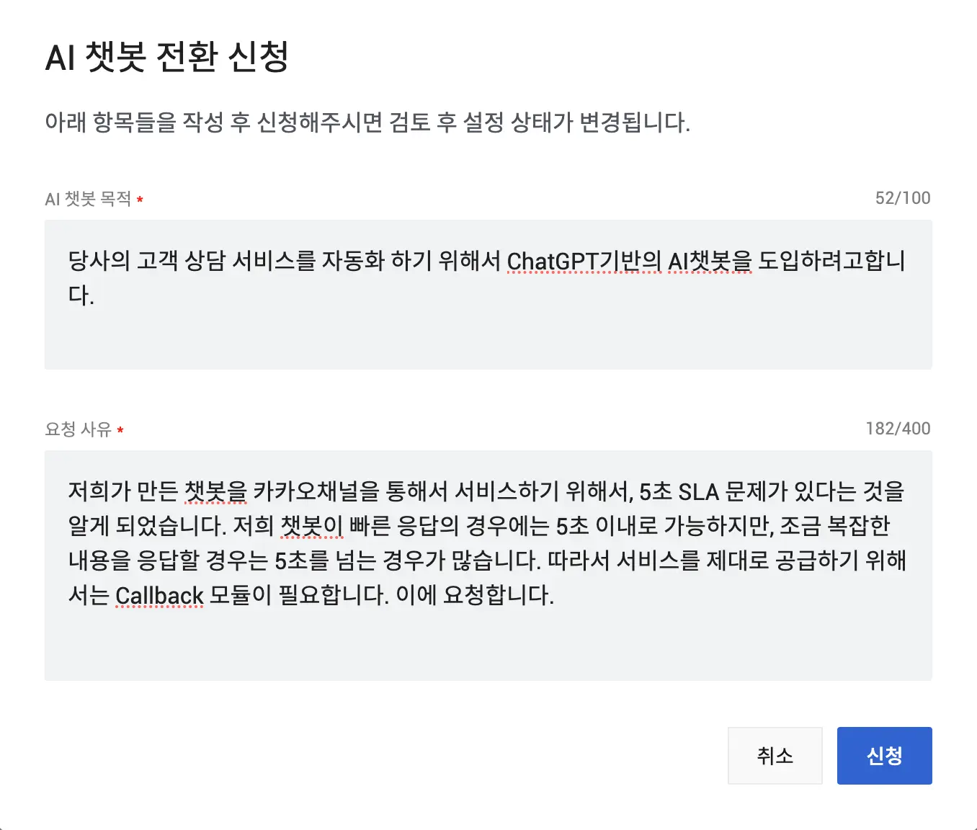Click the instruction text below the title

tap(367, 122)
